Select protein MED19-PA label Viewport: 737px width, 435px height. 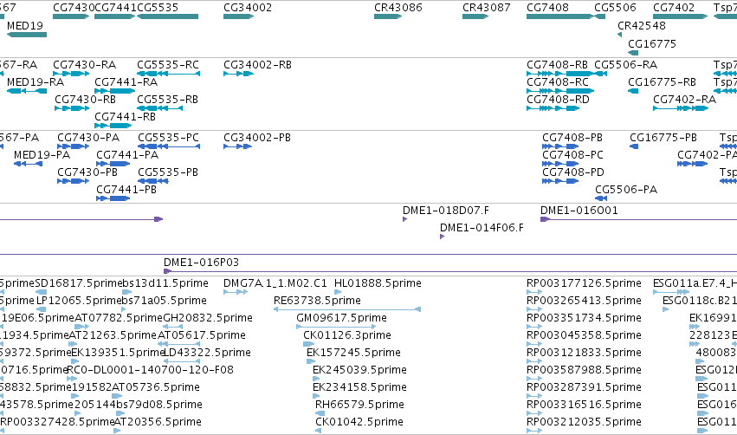(42, 155)
